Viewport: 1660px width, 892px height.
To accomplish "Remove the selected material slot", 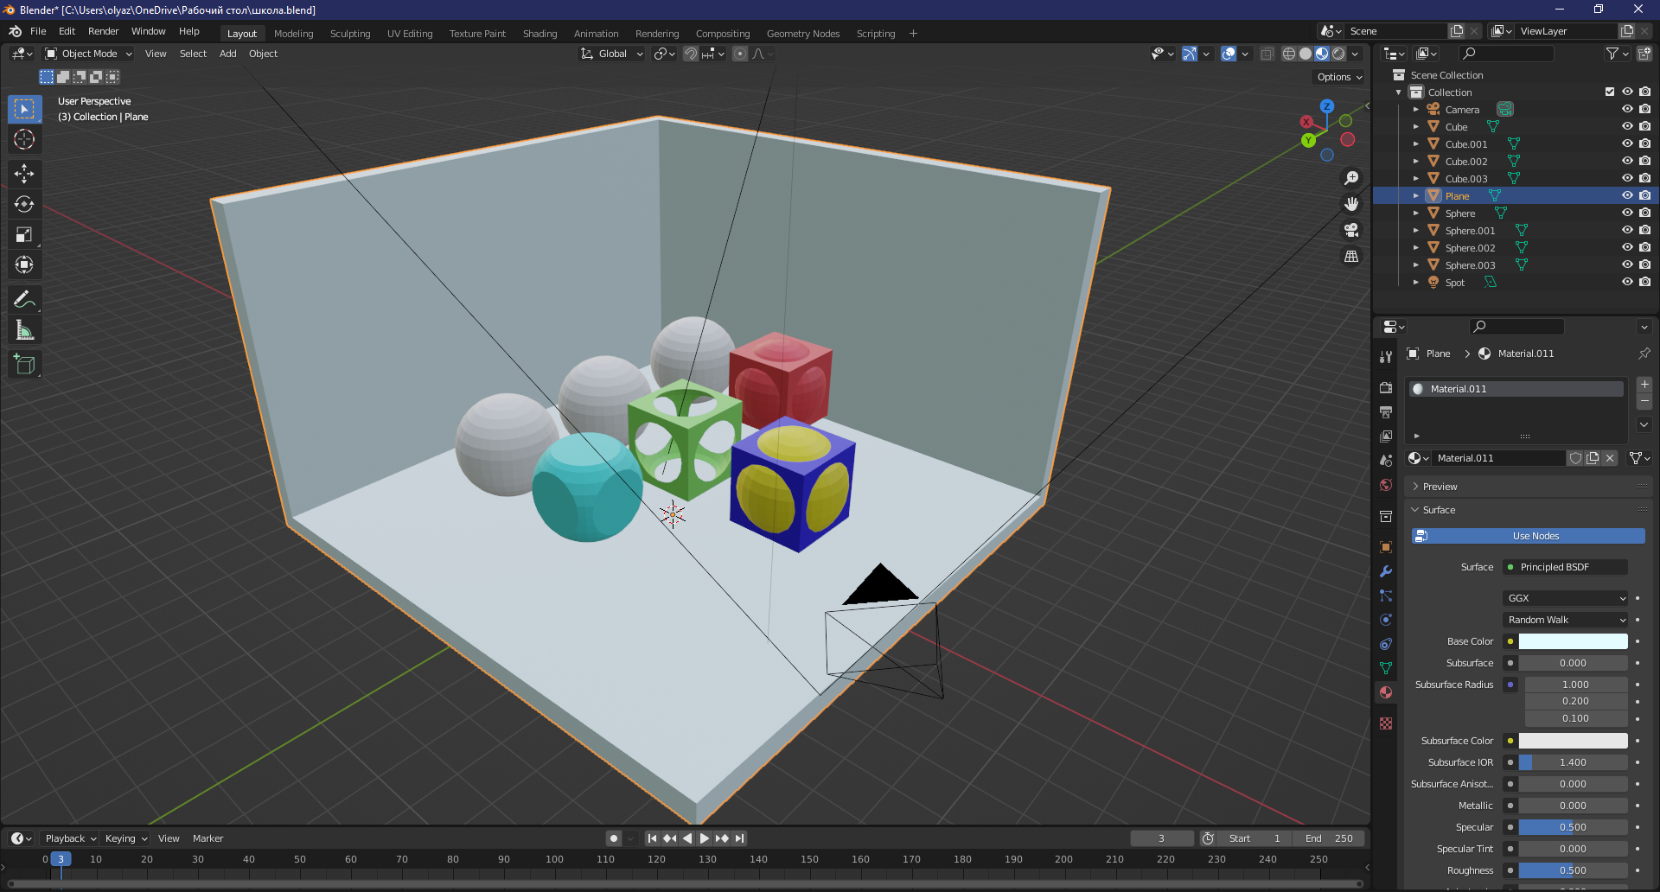I will [1644, 401].
